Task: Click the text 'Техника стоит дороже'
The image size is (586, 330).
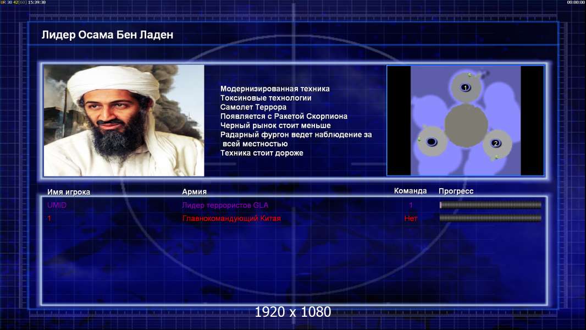Action: point(262,153)
